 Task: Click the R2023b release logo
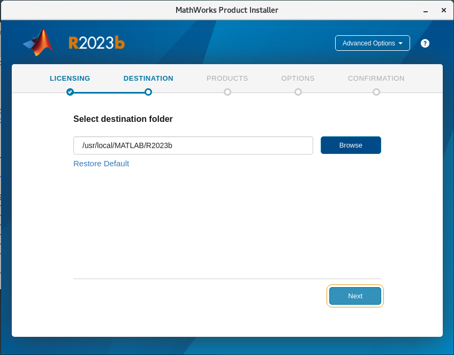[x=97, y=43]
